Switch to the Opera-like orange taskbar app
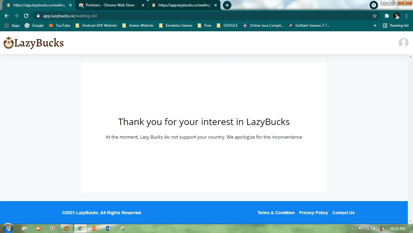 point(66,228)
